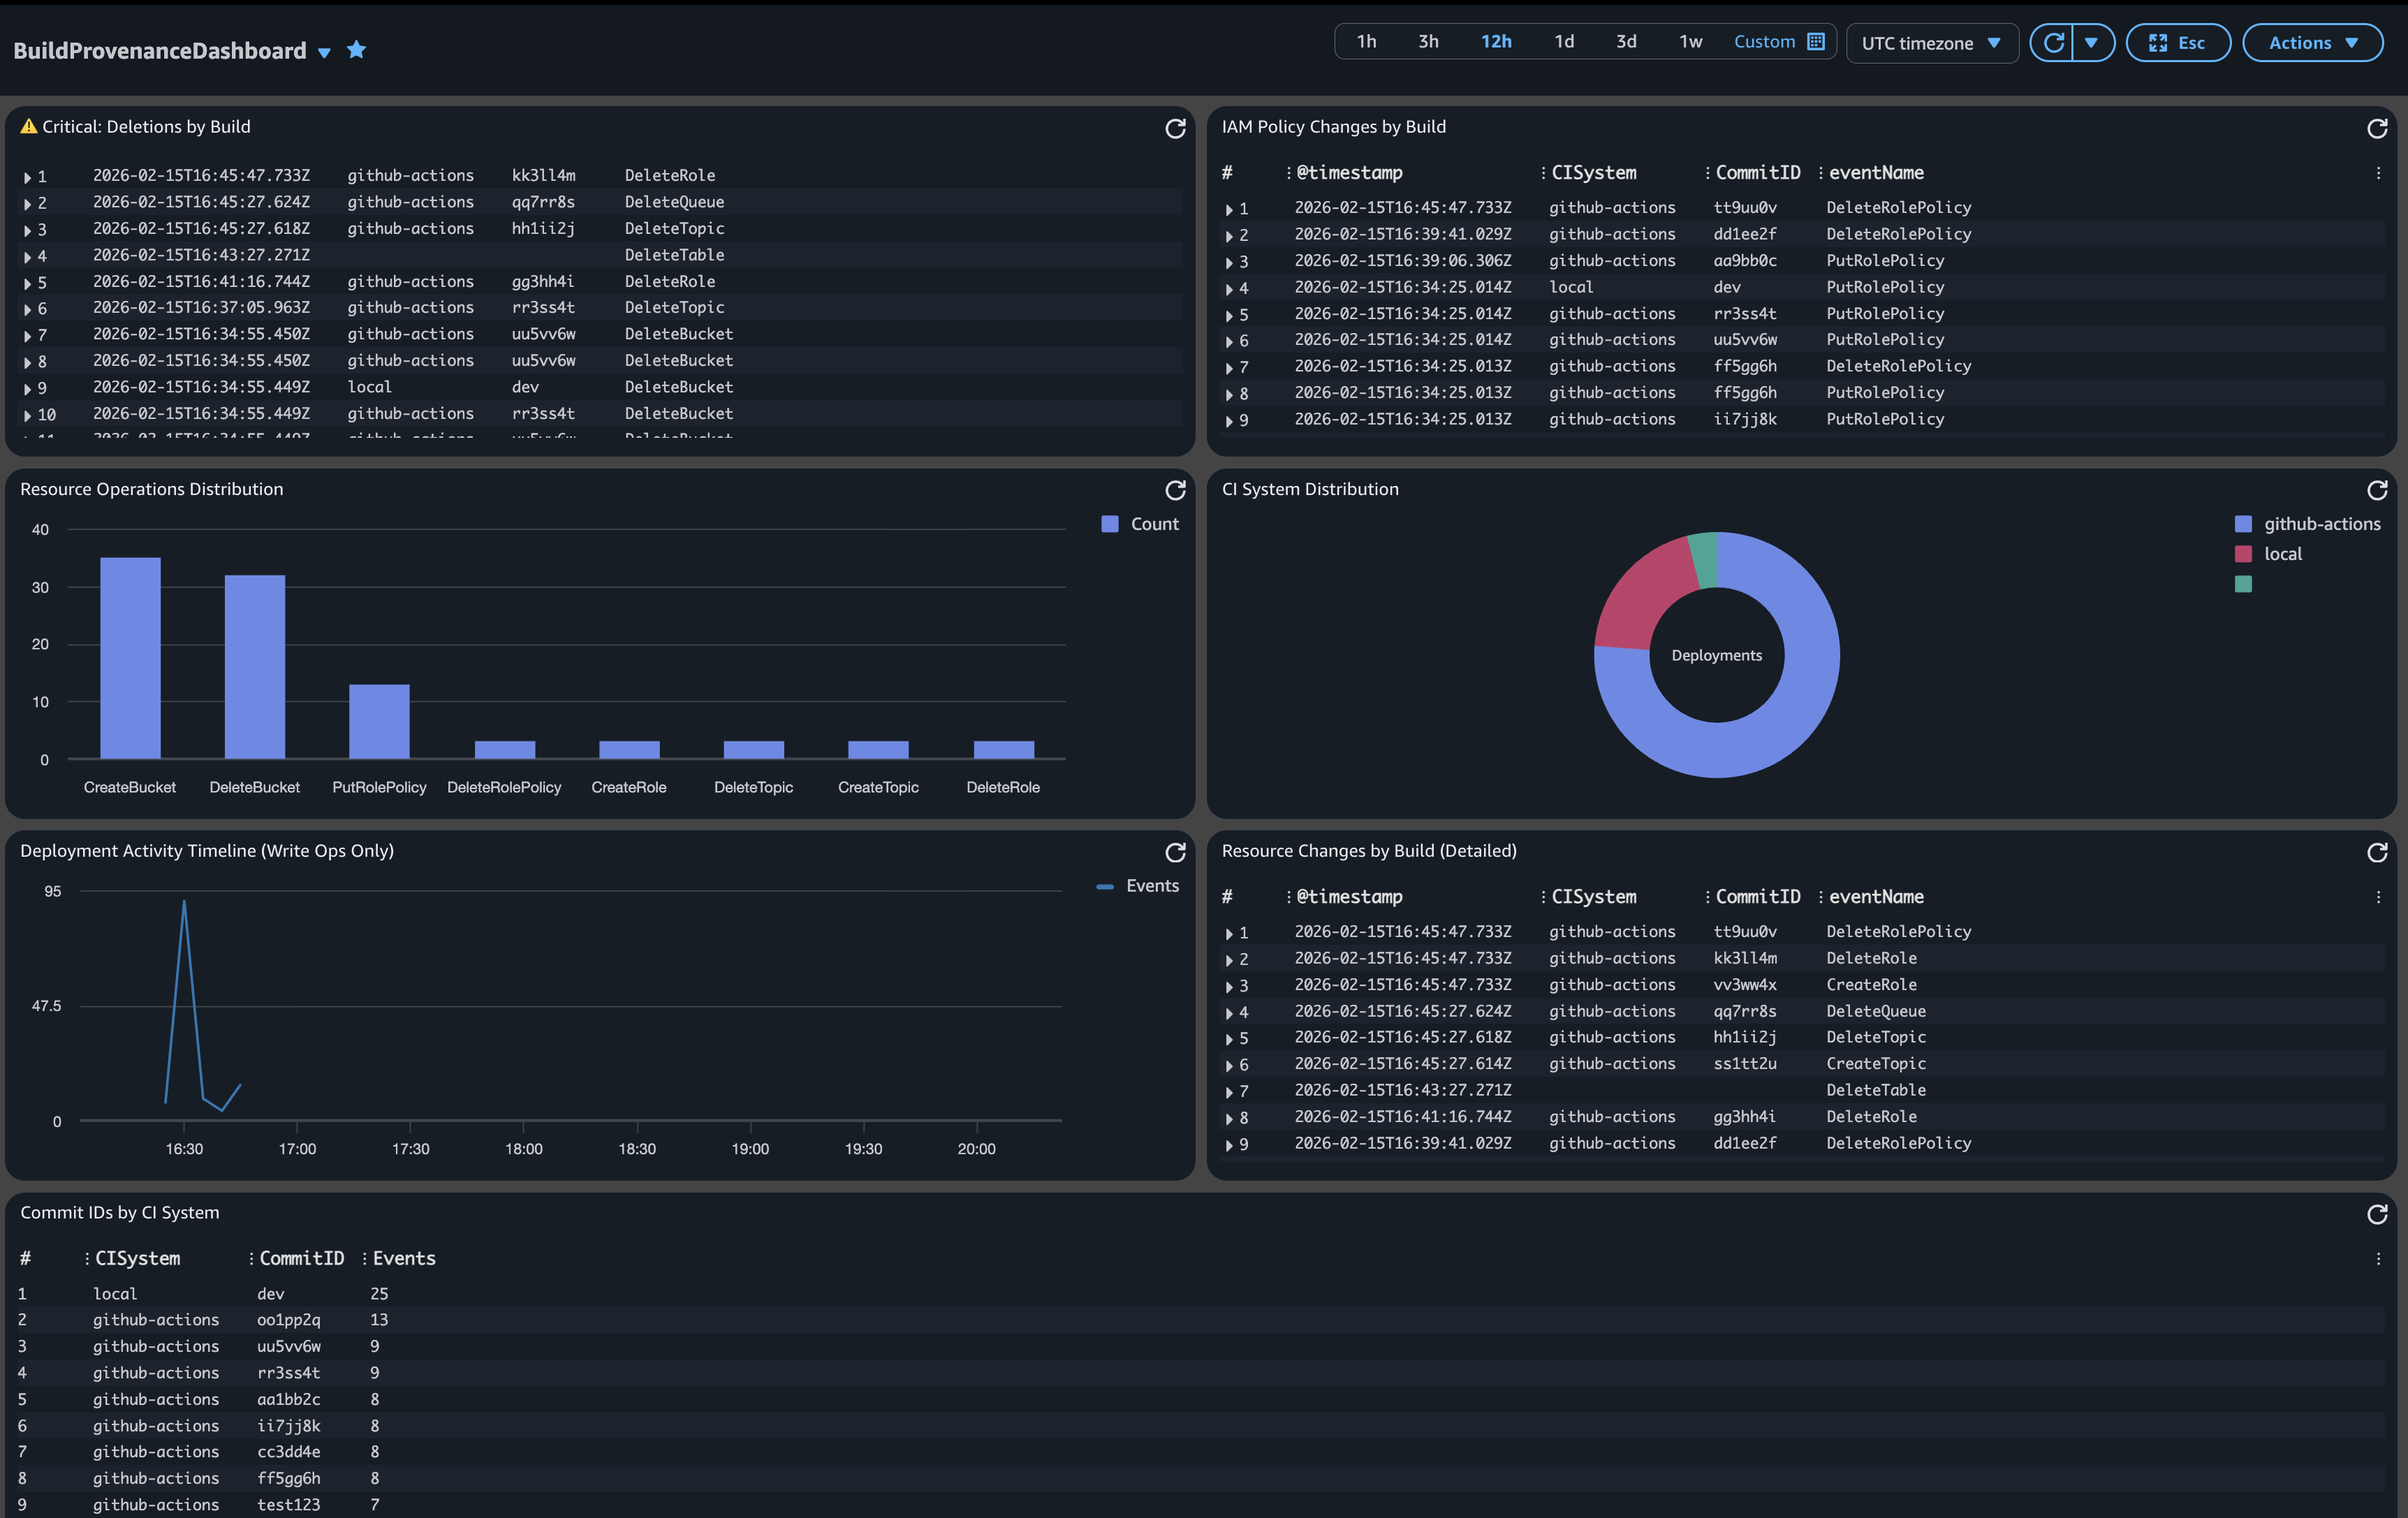
Task: Click the Count legend swatch on Resource Operations Distribution
Action: (1108, 523)
